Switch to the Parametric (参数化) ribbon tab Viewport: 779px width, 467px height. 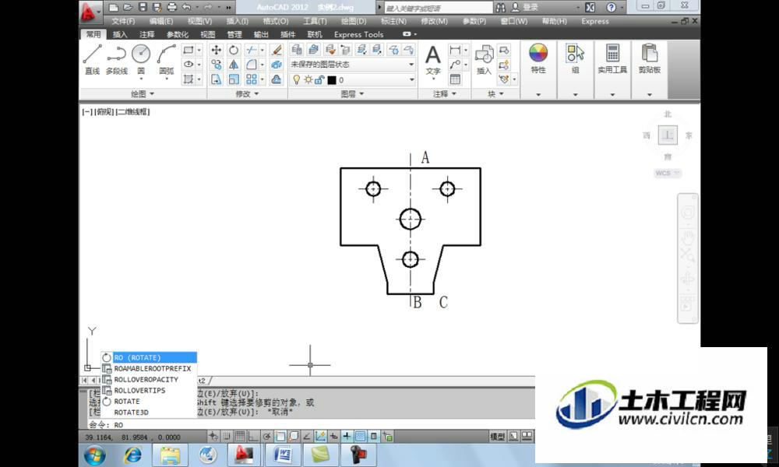(x=178, y=34)
